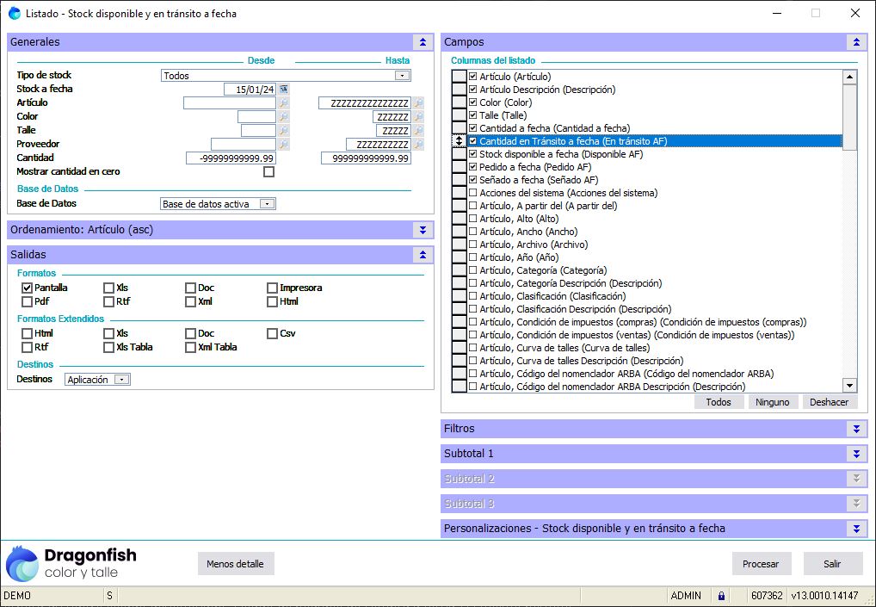Focus the Cantidad Desde field
Screen dimensions: 876x607
click(231, 158)
